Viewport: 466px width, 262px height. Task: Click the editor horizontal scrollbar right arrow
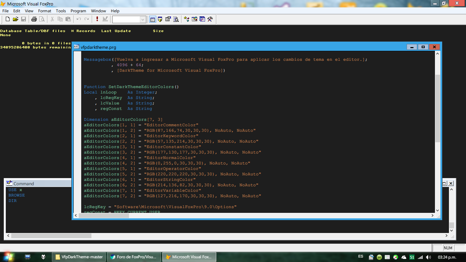[433, 216]
